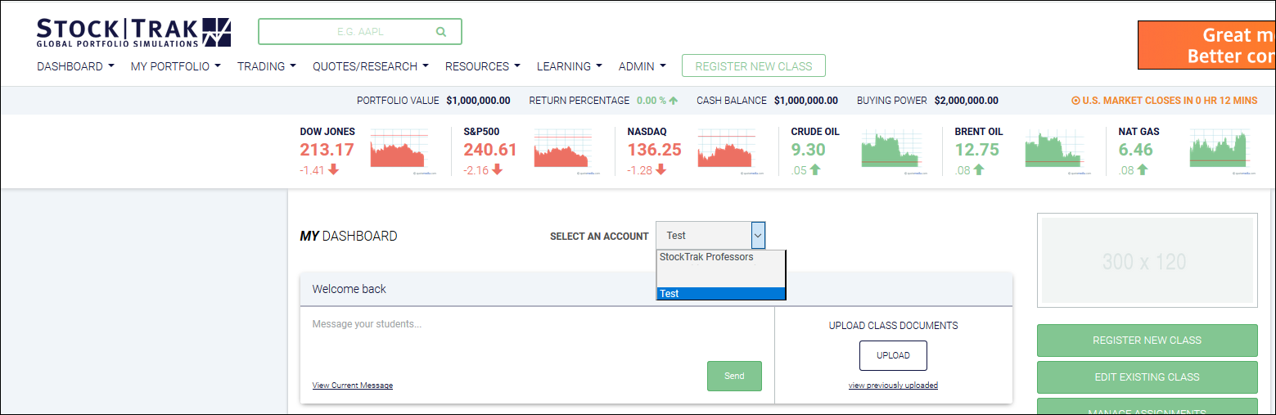Screen dimensions: 1276x415
Task: Click the Nat Gas 6.46 value
Action: tap(1136, 150)
